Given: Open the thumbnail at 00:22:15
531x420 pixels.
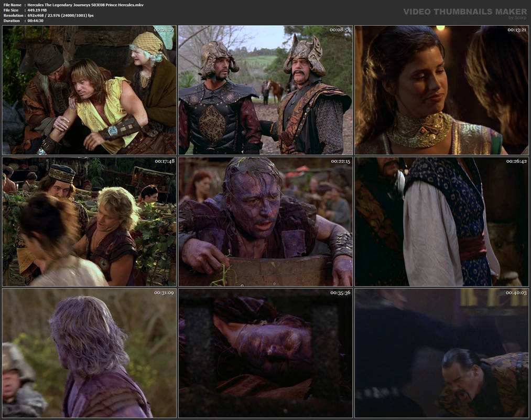Looking at the screenshot, I should click(x=265, y=222).
